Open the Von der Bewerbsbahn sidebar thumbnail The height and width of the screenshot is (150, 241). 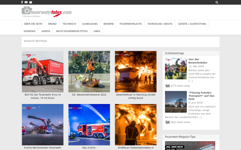(x=176, y=68)
